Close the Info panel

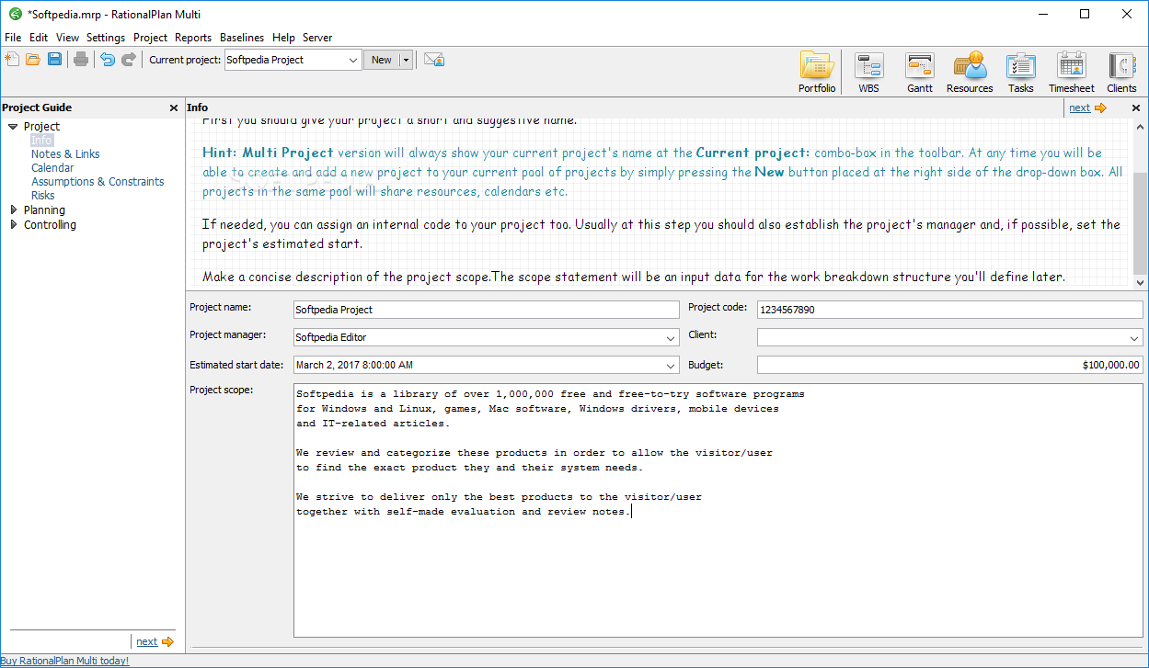(1136, 108)
